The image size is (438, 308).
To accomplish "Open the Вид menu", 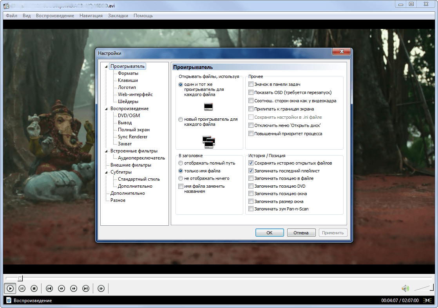I will (27, 16).
